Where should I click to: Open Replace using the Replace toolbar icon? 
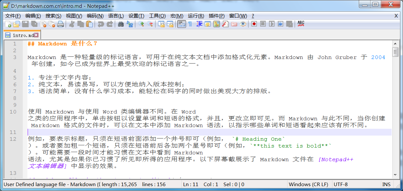click(x=129, y=24)
